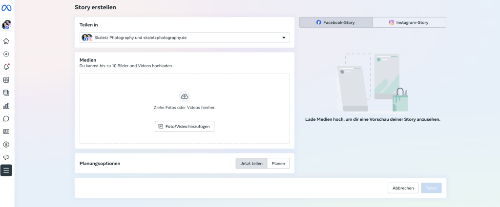Click the upload cloud icon in drop zone

pos(185,96)
